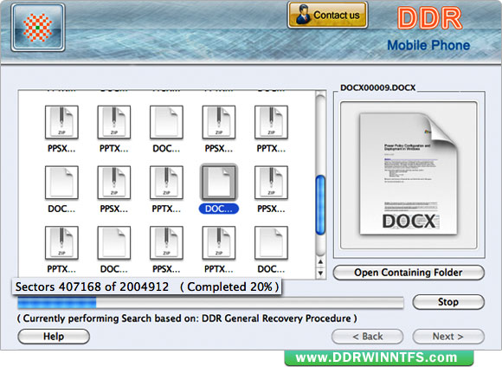Open the www.DDRWINNTFS.com link banner
This screenshot has width=502, height=367.
[x=379, y=358]
